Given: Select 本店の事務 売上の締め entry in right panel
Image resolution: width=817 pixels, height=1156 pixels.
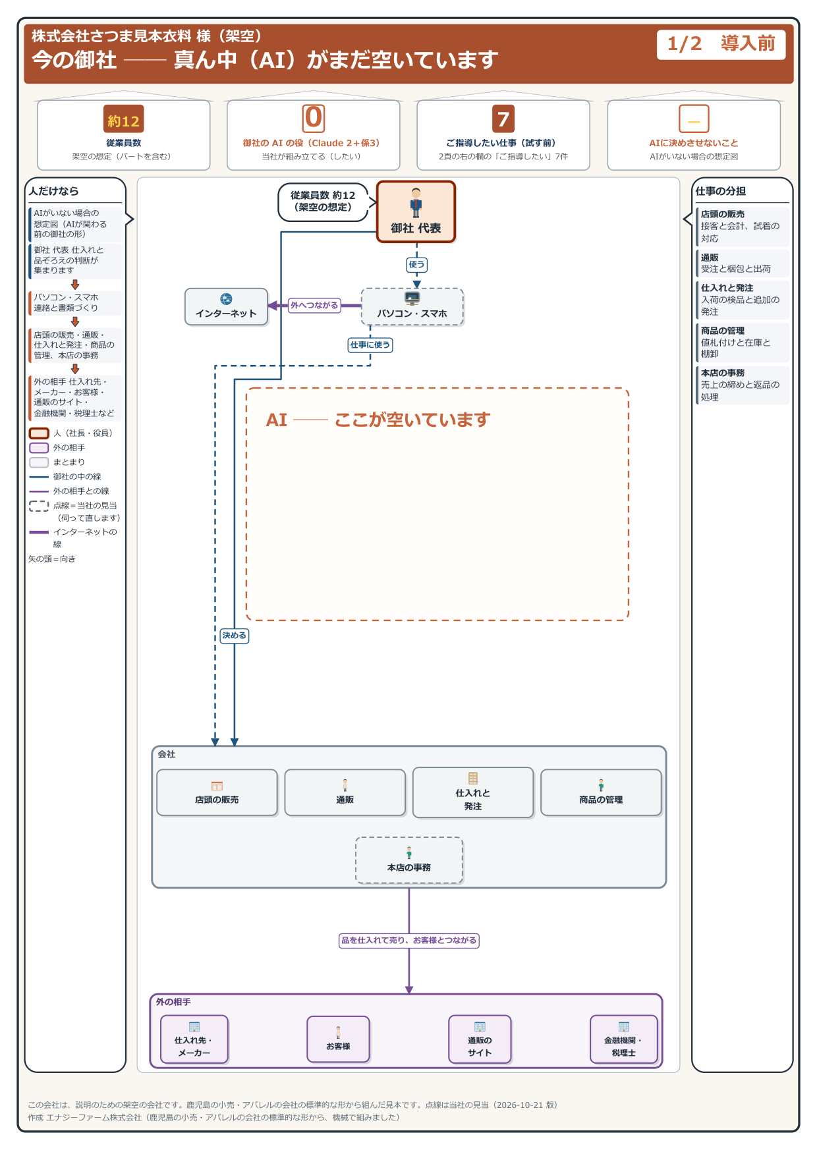Looking at the screenshot, I should click(743, 385).
